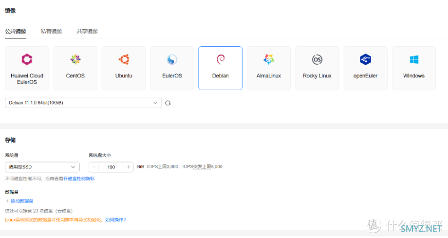Open the 通用型SSD system disk type dropdown
This screenshot has height=238, width=448.
[42, 167]
